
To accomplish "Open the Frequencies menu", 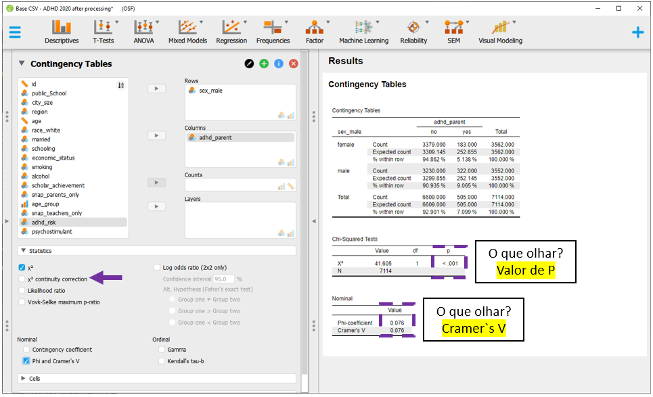I will point(273,31).
